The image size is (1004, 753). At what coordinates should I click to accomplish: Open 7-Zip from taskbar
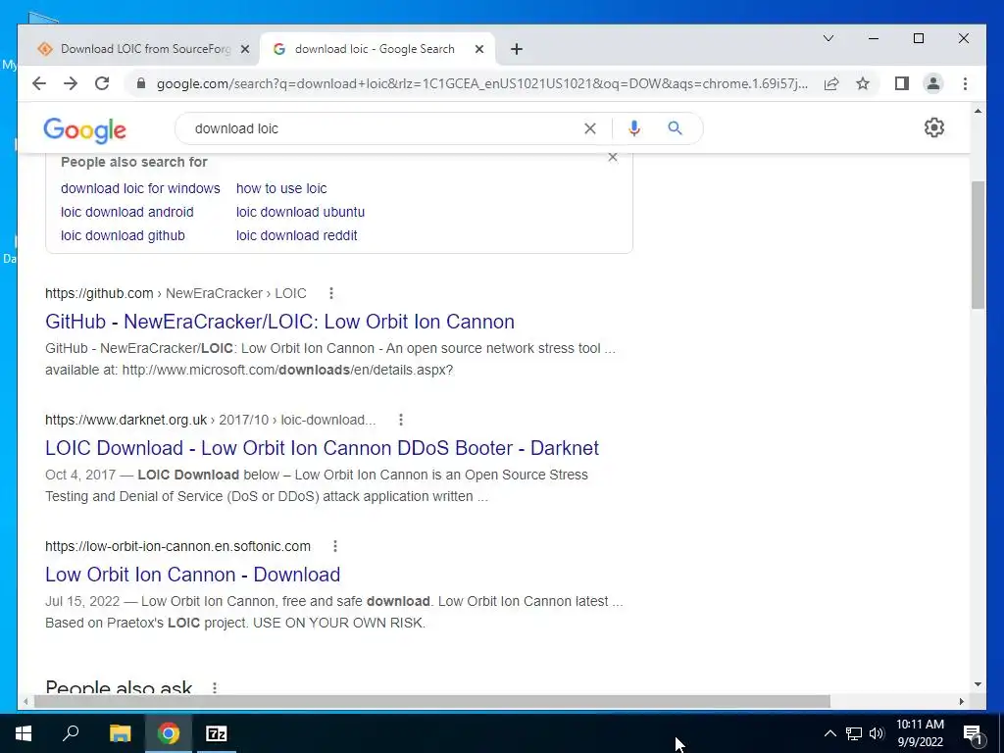(217, 733)
